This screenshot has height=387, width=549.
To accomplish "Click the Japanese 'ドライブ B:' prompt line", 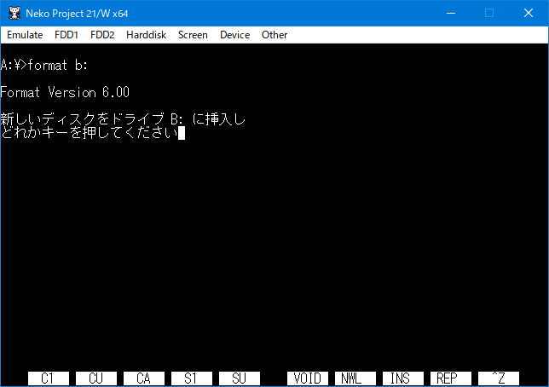I will tap(123, 119).
